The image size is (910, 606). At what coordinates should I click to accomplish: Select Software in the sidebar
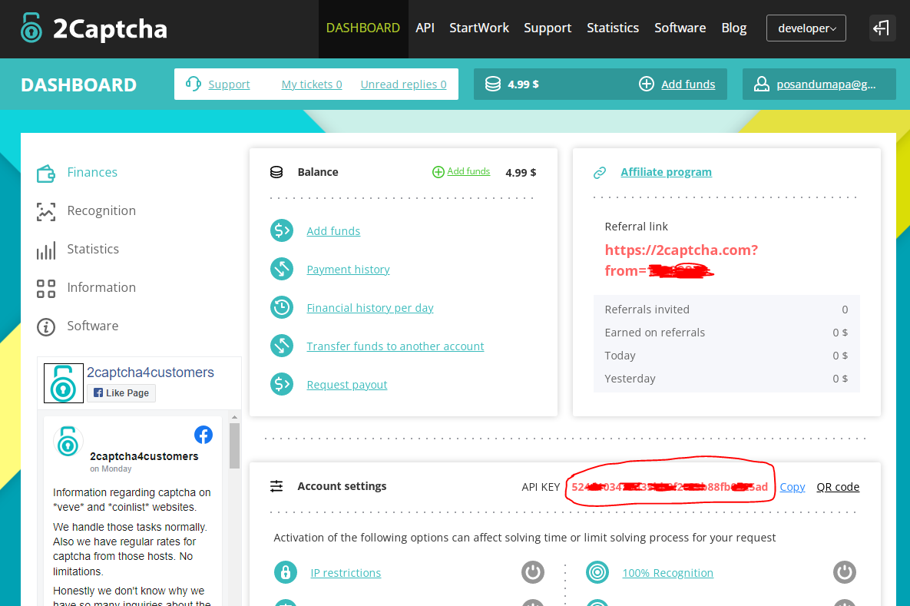click(92, 326)
